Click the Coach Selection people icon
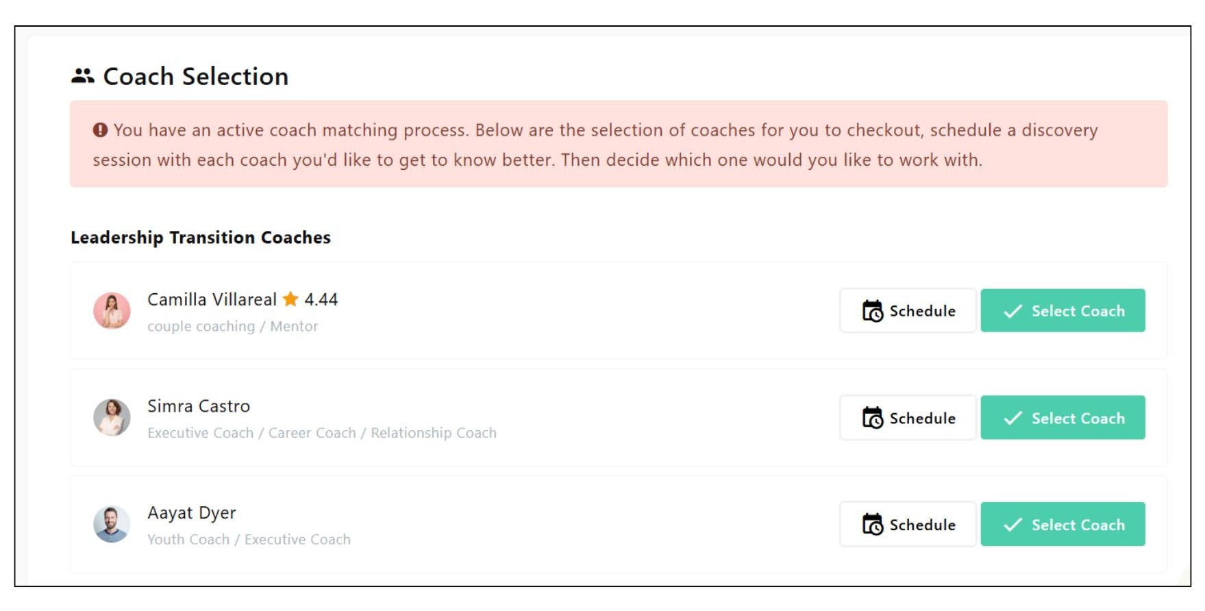The width and height of the screenshot is (1205, 611). [82, 76]
